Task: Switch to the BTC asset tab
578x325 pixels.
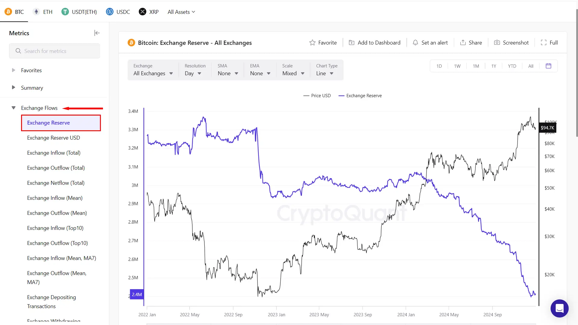Action: (x=14, y=12)
